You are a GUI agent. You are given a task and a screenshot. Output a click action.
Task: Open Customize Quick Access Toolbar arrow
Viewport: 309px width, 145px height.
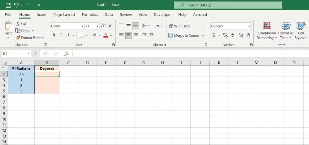coord(39,5)
